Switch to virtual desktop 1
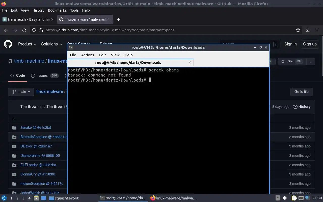 pos(11,198)
